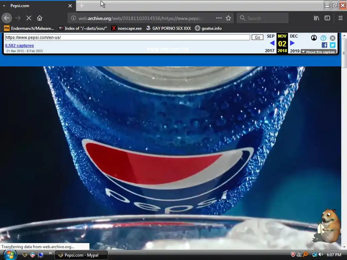Viewport: 347px width, 260px height.
Task: Open the browser hamburger menu
Action: pyautogui.click(x=341, y=18)
